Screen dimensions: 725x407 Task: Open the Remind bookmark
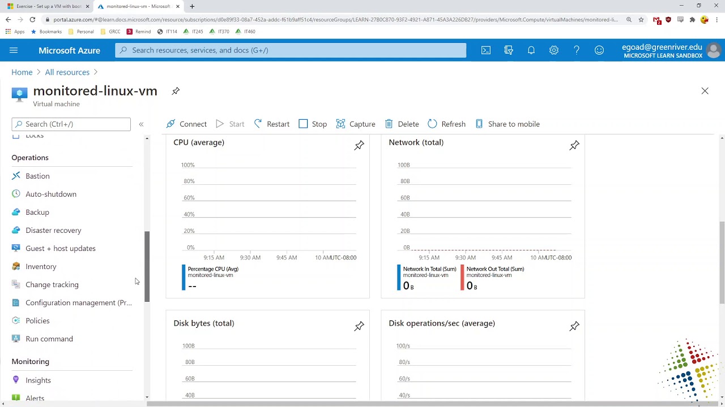[139, 32]
